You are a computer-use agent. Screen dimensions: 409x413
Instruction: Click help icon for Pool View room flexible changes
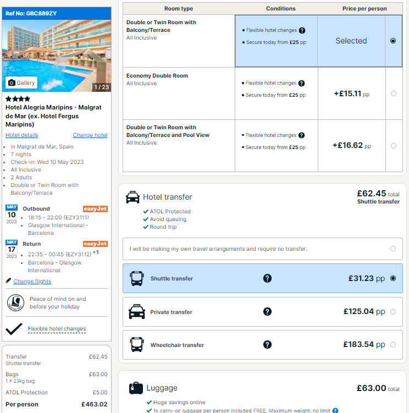coord(302,135)
